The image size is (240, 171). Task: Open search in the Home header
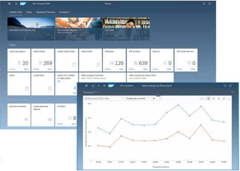[204, 4]
